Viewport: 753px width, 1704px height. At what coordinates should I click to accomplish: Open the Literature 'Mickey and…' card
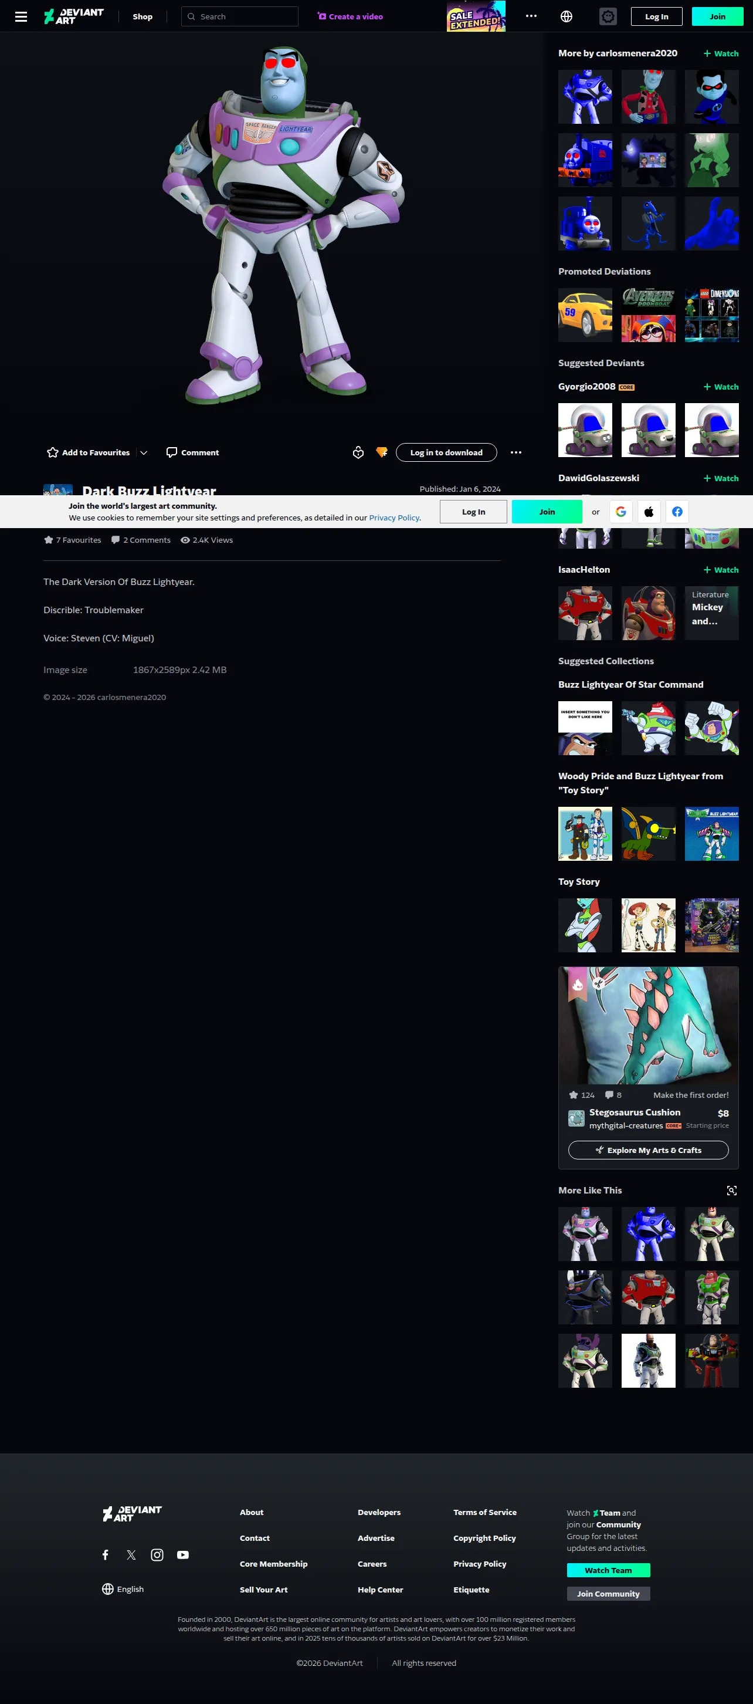click(x=712, y=613)
